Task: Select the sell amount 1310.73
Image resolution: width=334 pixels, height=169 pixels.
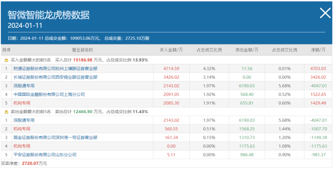Action: tap(247, 138)
